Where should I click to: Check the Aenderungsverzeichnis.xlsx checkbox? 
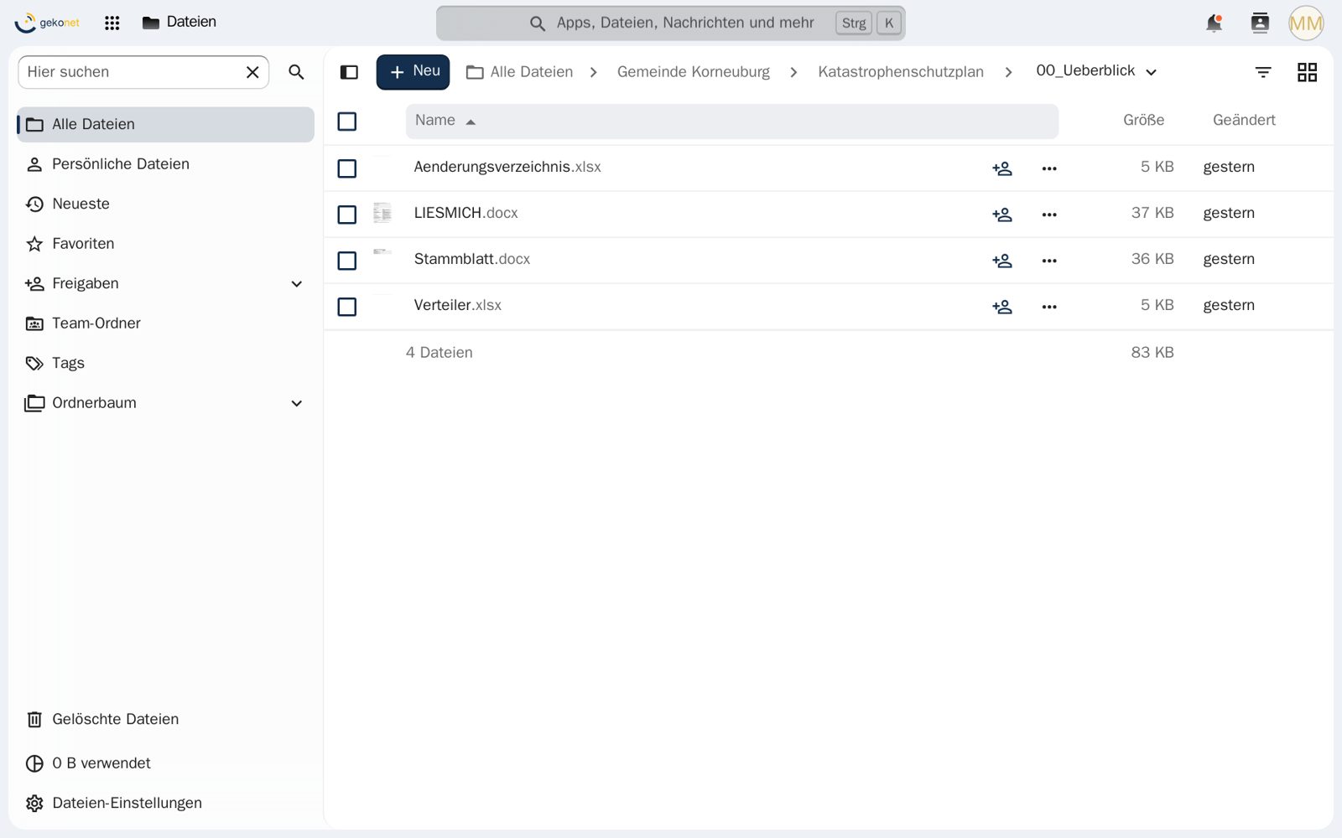(346, 168)
